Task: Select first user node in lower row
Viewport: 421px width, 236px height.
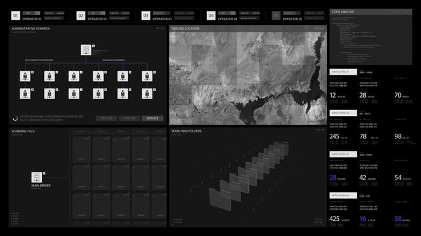Action: 25,94
